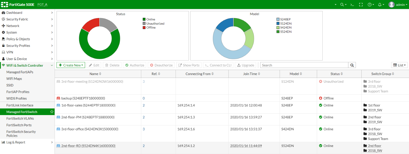Open the CLI console icon in header
This screenshot has height=154, width=409.
352,5
